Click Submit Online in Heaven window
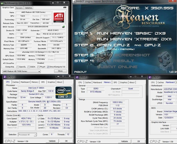 point(117,67)
